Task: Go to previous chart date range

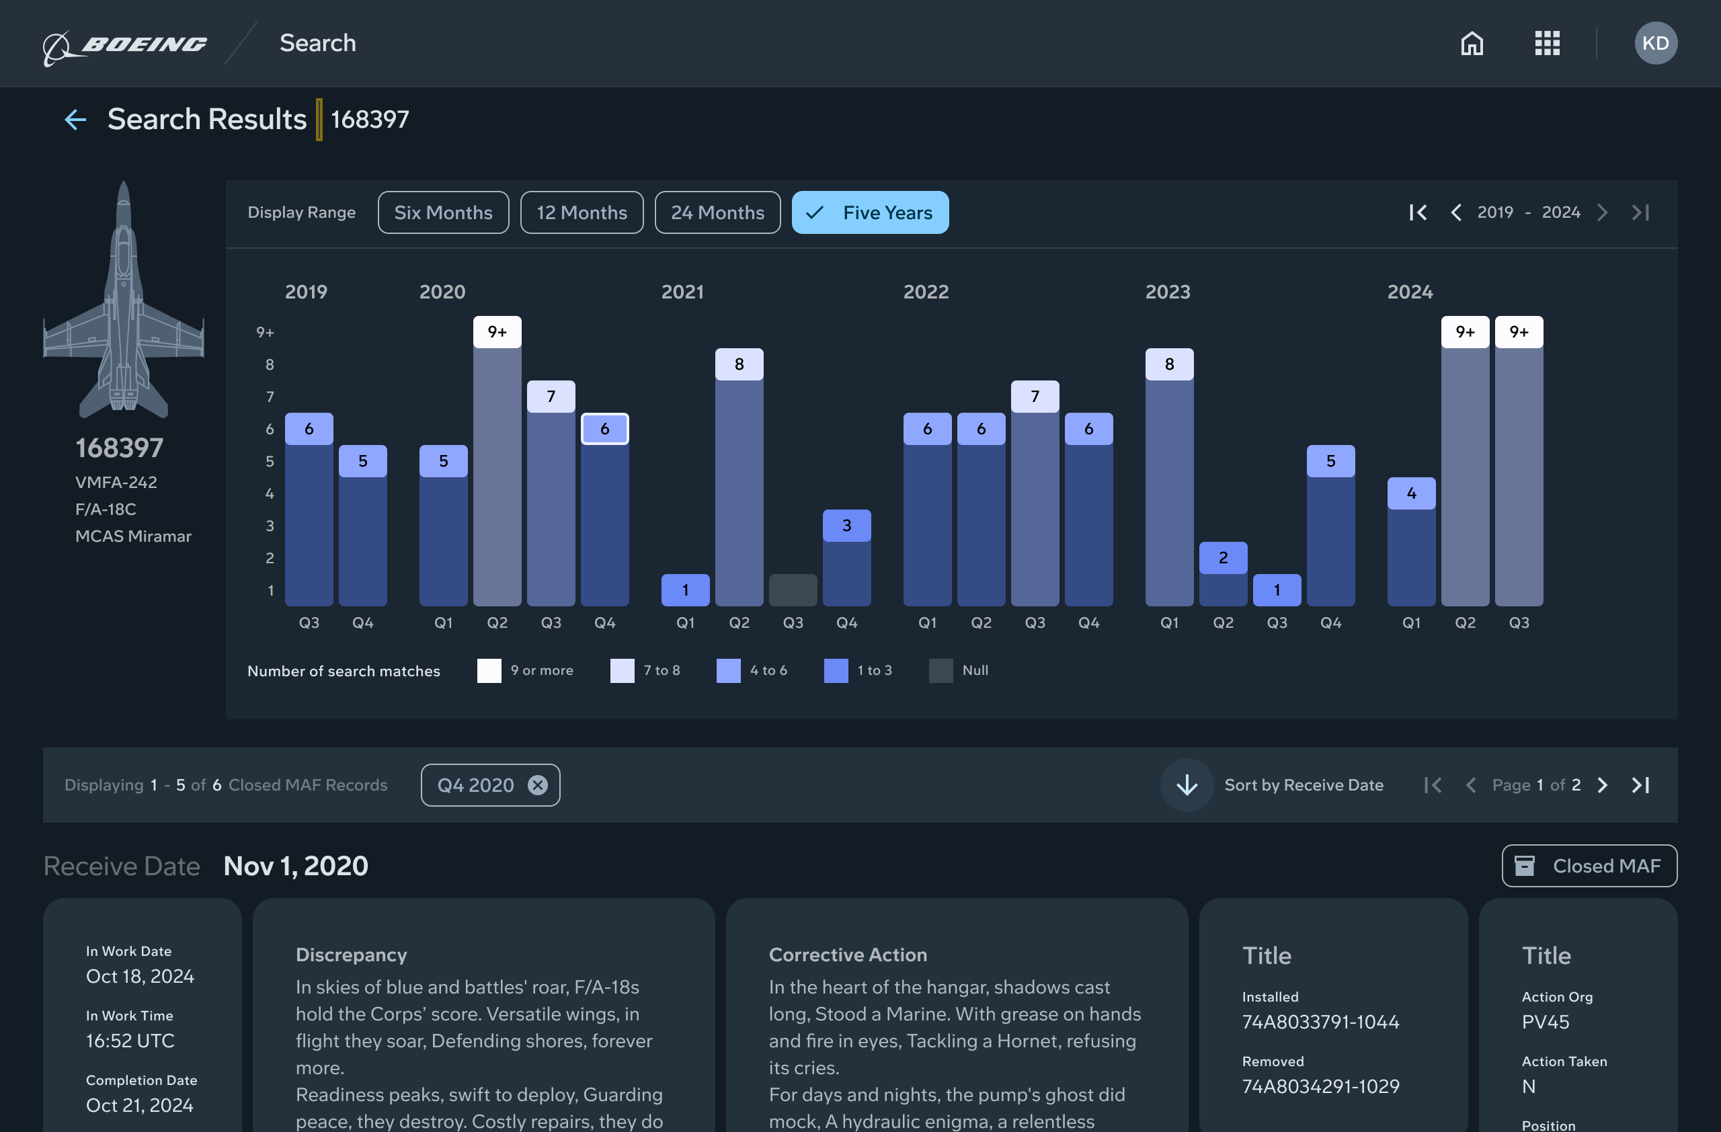Action: click(1455, 212)
